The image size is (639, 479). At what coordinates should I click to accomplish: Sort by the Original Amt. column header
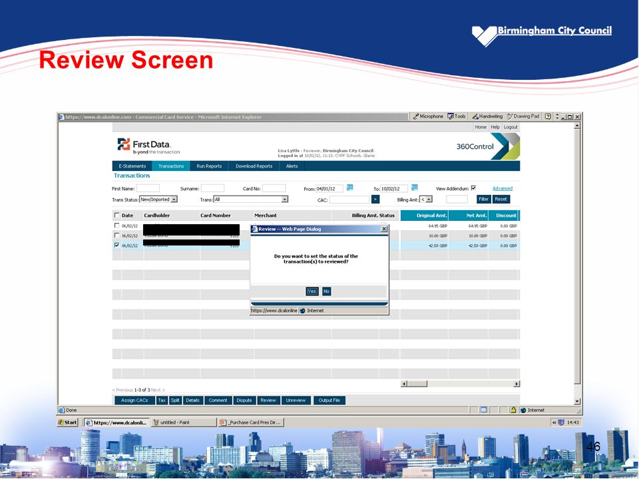(424, 216)
